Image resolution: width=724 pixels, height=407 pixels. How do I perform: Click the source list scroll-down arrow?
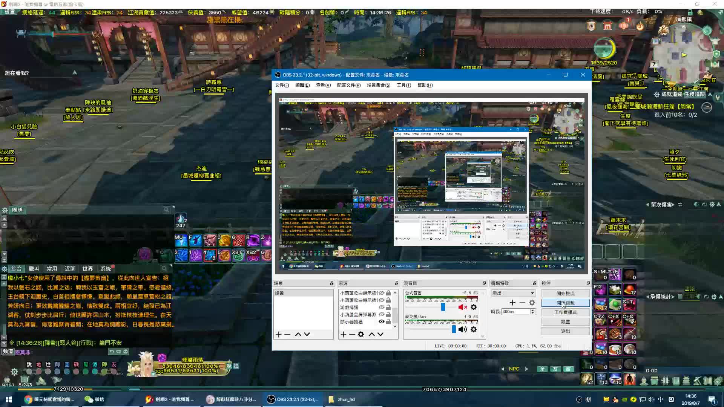[395, 326]
